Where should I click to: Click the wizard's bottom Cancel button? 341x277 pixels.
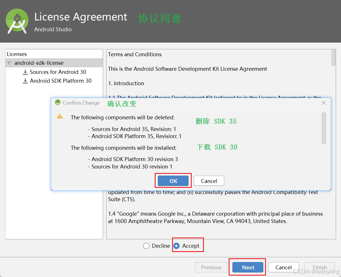coord(284,267)
